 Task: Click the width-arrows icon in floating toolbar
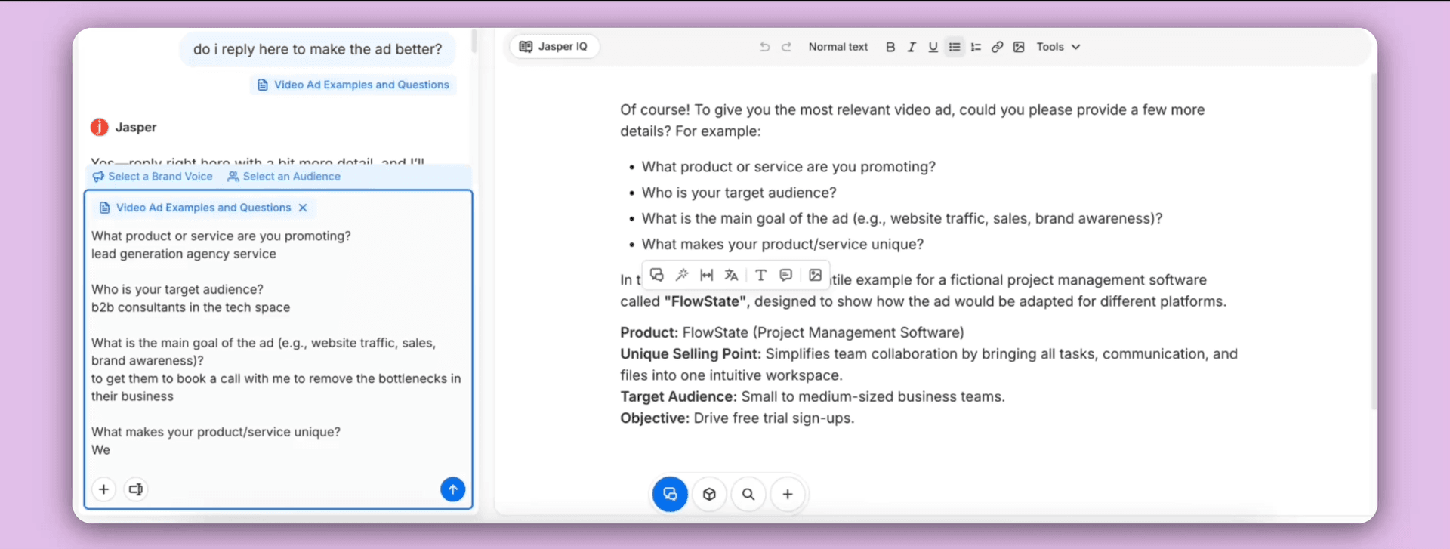click(707, 275)
